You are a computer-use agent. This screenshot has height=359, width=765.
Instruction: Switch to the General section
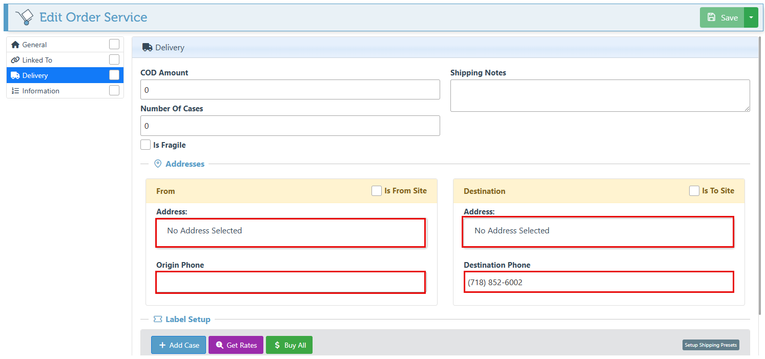34,45
